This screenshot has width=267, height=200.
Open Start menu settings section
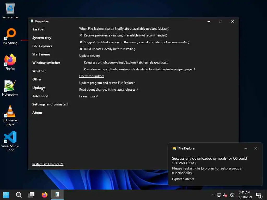point(41,54)
